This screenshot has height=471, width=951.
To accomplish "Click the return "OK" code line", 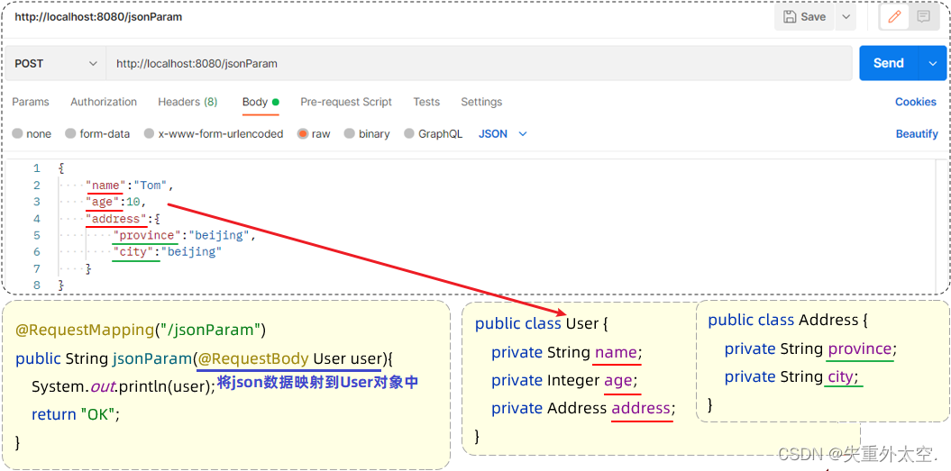I will [x=76, y=414].
